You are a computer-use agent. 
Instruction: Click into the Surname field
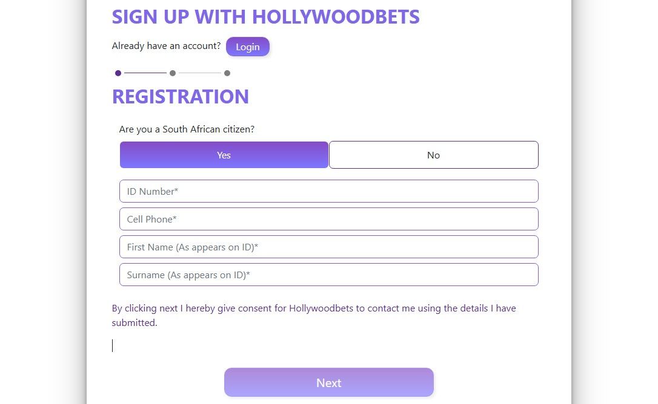[329, 275]
